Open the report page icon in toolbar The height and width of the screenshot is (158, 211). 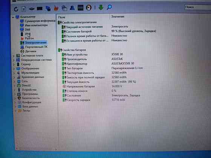tap(24, 9)
